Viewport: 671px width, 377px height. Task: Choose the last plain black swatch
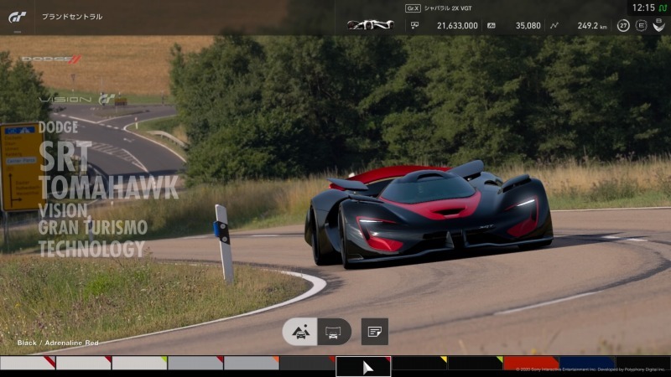point(643,363)
